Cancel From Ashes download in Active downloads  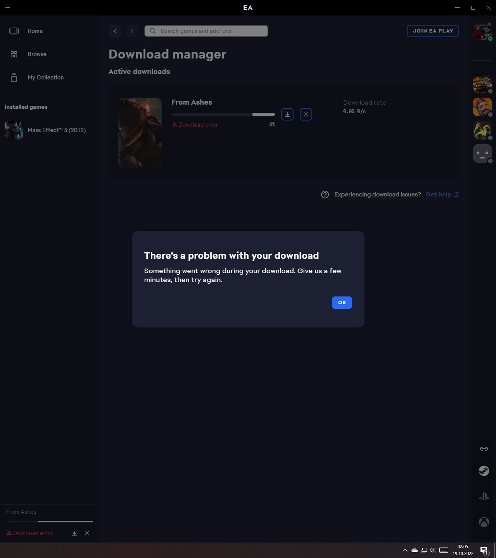tap(306, 114)
